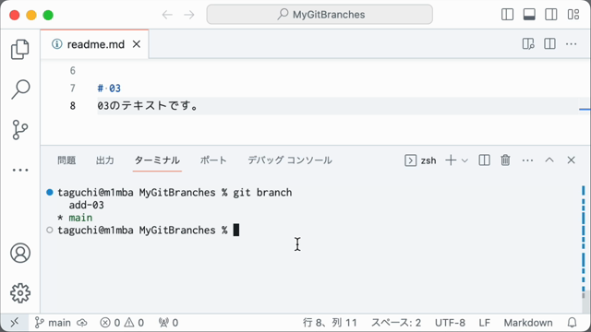The image size is (591, 332).
Task: Open preview to the side icon
Action: click(x=528, y=44)
